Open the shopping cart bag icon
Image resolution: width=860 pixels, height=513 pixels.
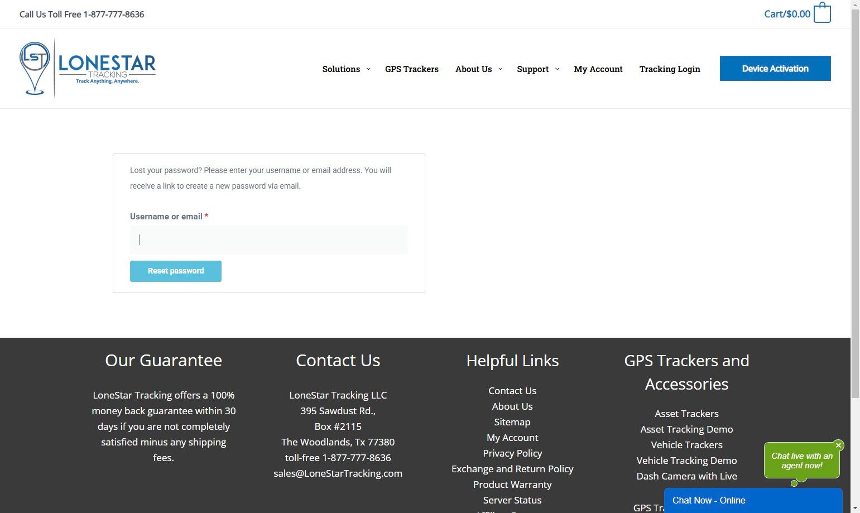[822, 13]
